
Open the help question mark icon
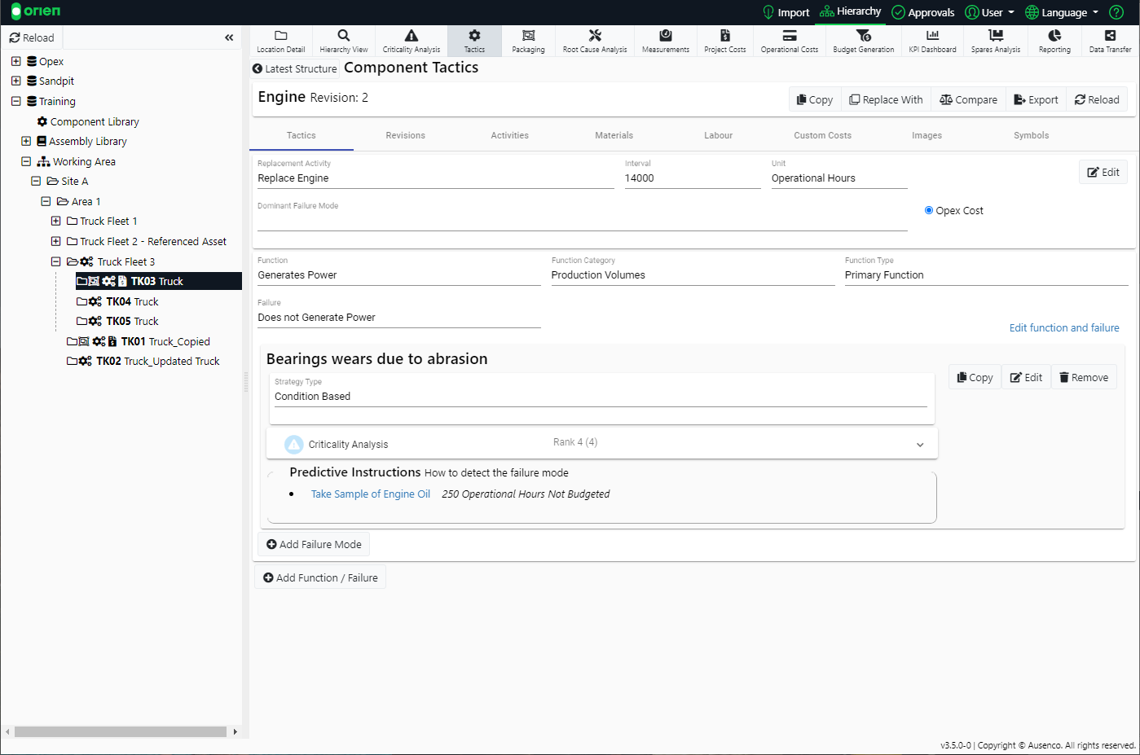[1116, 12]
